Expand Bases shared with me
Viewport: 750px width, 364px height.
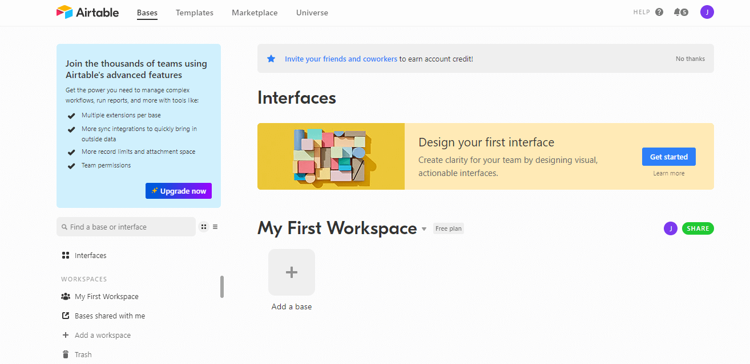coord(110,316)
